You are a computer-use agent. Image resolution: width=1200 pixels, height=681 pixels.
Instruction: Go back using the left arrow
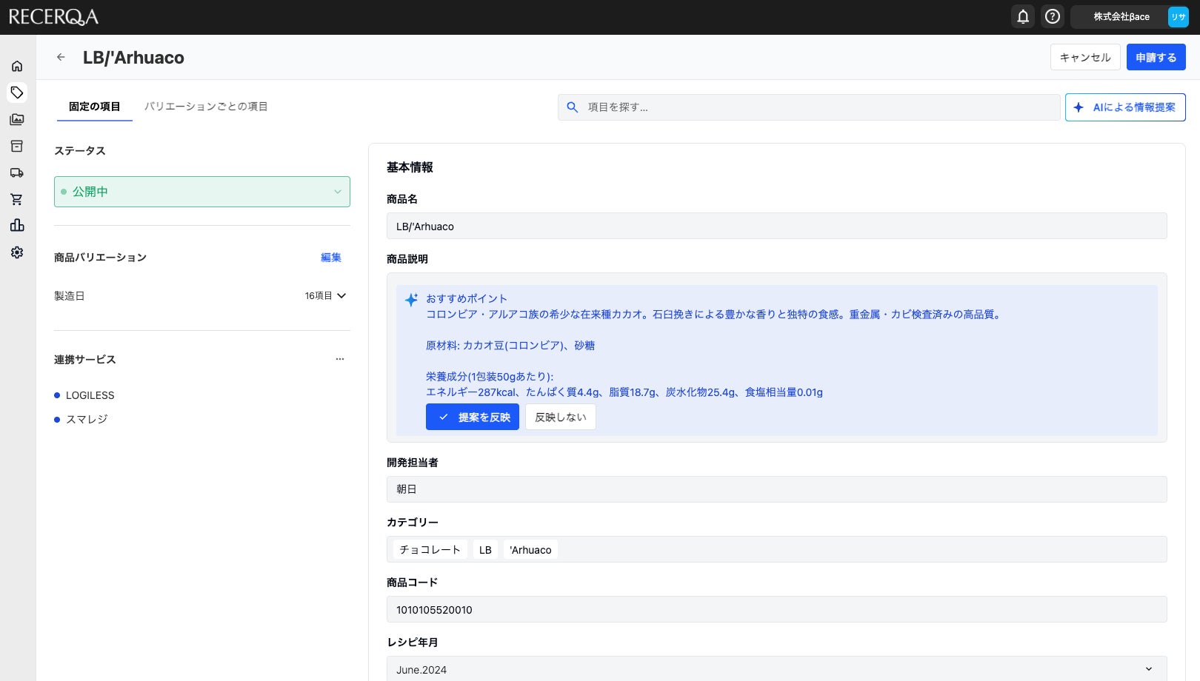(x=61, y=57)
